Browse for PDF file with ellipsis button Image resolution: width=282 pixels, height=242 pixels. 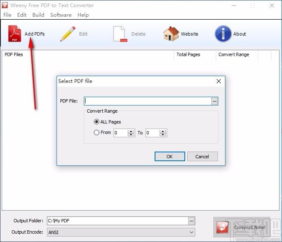[215, 101]
